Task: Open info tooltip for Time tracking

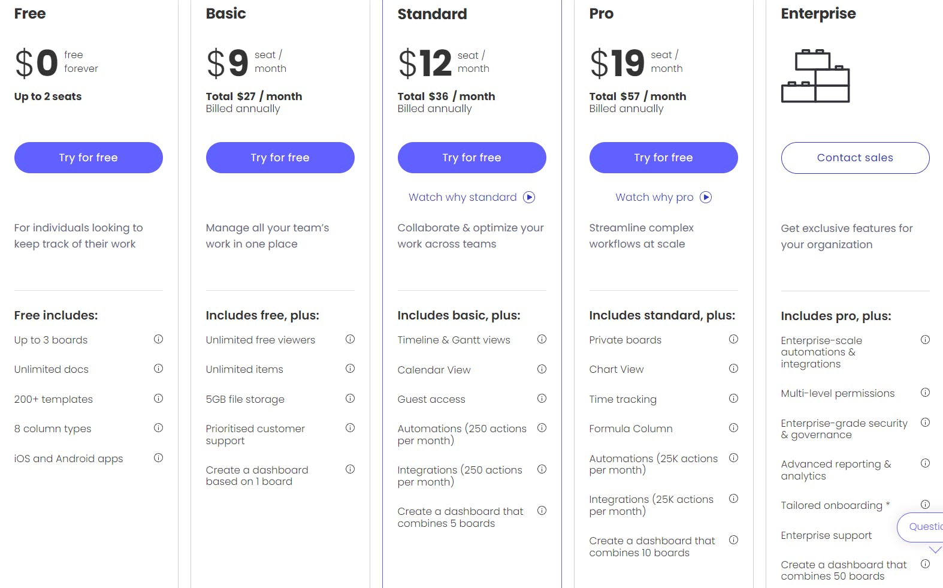Action: coord(734,398)
